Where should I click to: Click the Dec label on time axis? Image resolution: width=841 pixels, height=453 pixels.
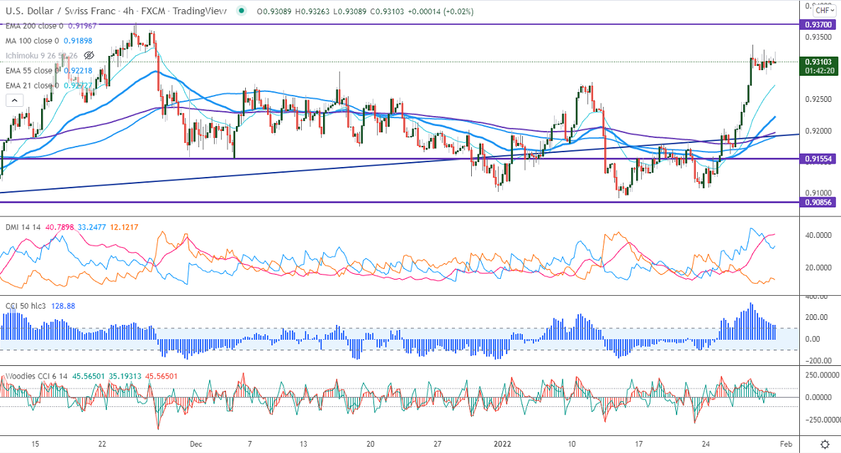point(196,444)
